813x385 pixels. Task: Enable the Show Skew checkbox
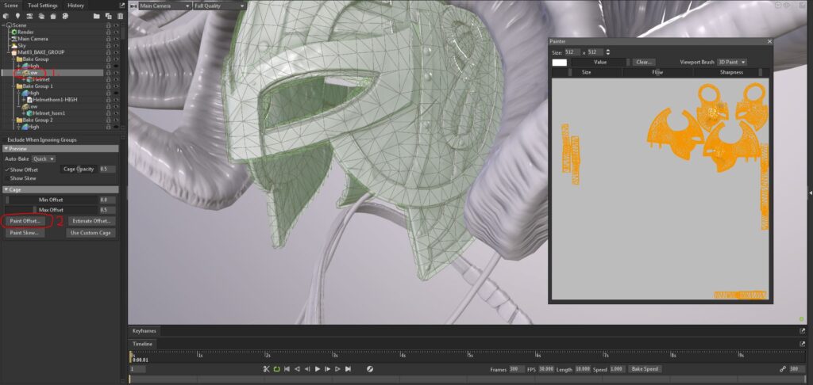coord(9,178)
